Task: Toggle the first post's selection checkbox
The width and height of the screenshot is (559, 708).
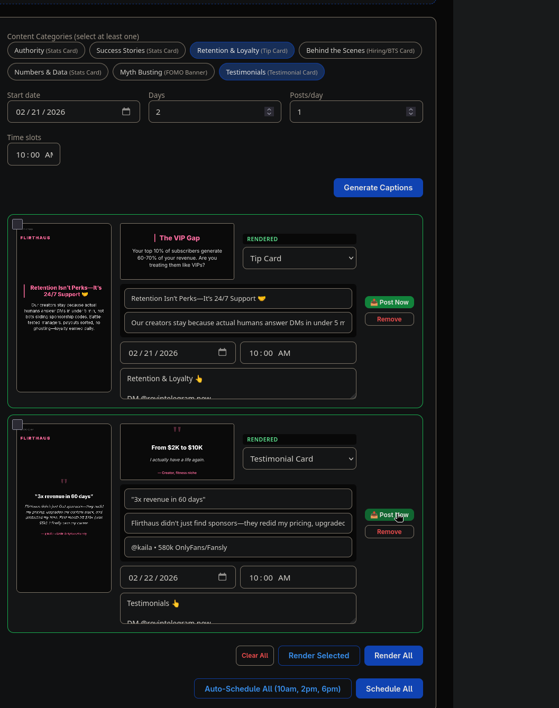Action: (x=17, y=224)
